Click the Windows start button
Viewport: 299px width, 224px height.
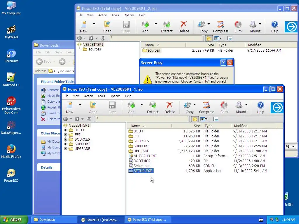point(14,220)
